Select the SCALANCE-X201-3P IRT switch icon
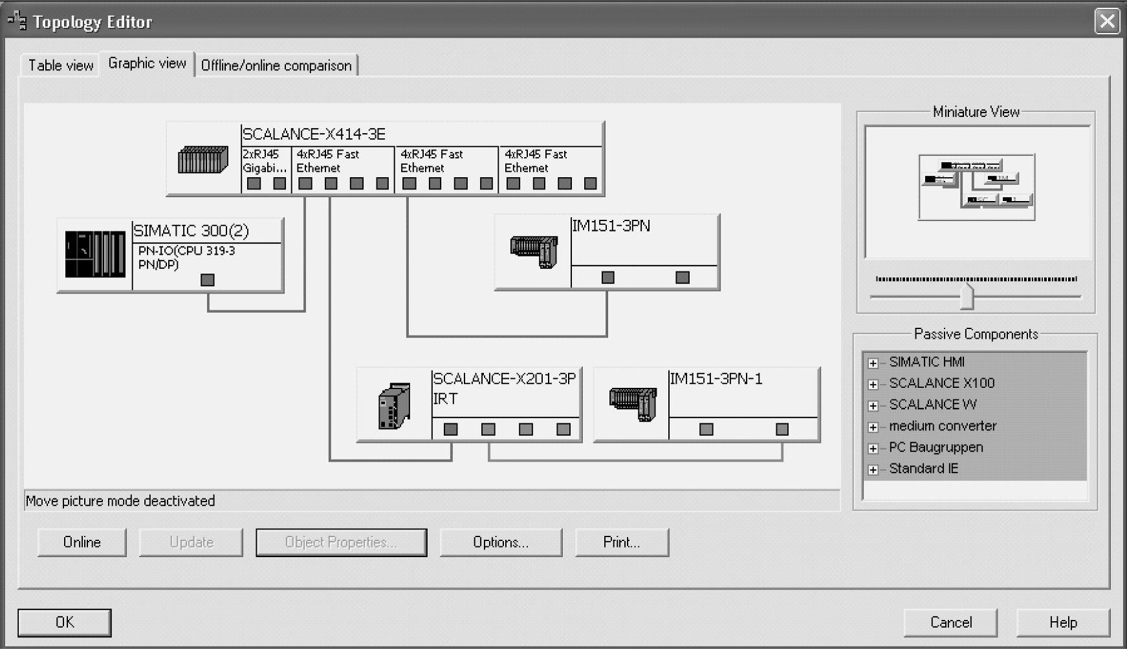The image size is (1127, 649). coord(394,406)
